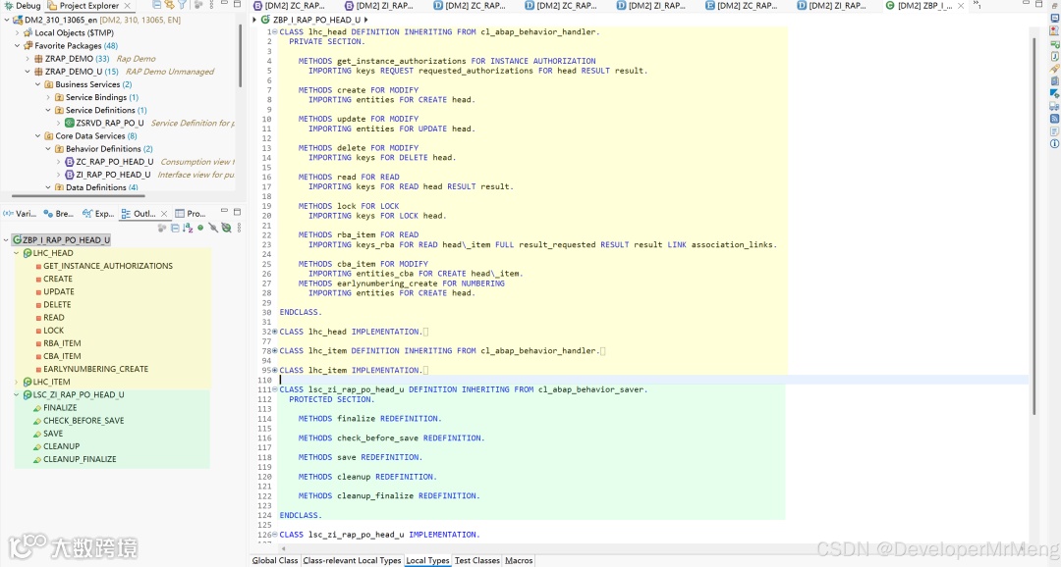Switch to Class-relevant Local Types tab

click(x=352, y=560)
